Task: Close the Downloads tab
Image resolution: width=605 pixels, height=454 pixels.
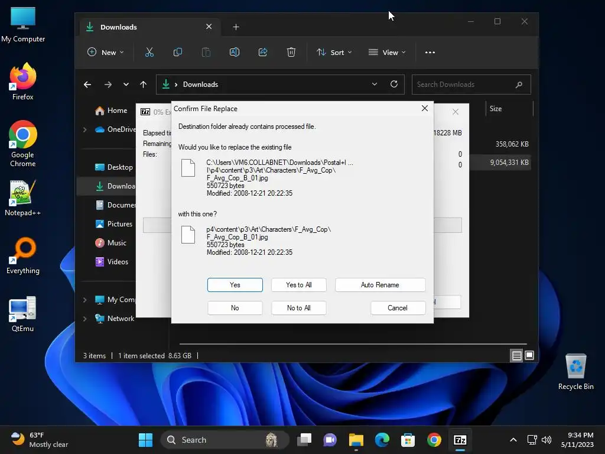Action: pyautogui.click(x=209, y=27)
